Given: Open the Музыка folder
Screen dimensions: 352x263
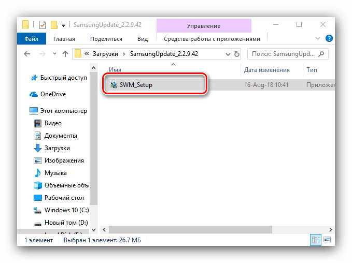Looking at the screenshot, I should pyautogui.click(x=55, y=173).
